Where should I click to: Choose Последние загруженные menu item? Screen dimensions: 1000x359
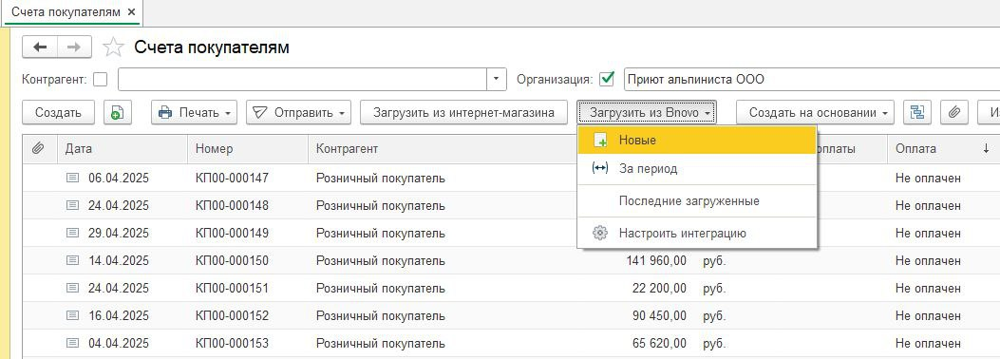[697, 200]
